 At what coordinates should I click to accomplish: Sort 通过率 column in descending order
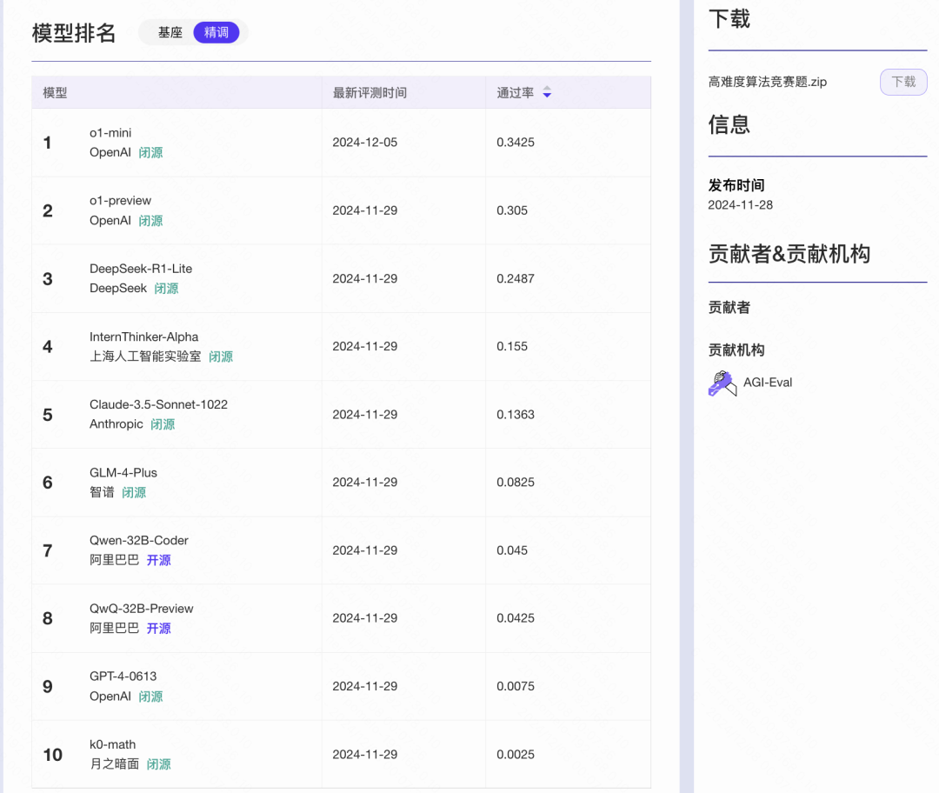click(x=547, y=96)
